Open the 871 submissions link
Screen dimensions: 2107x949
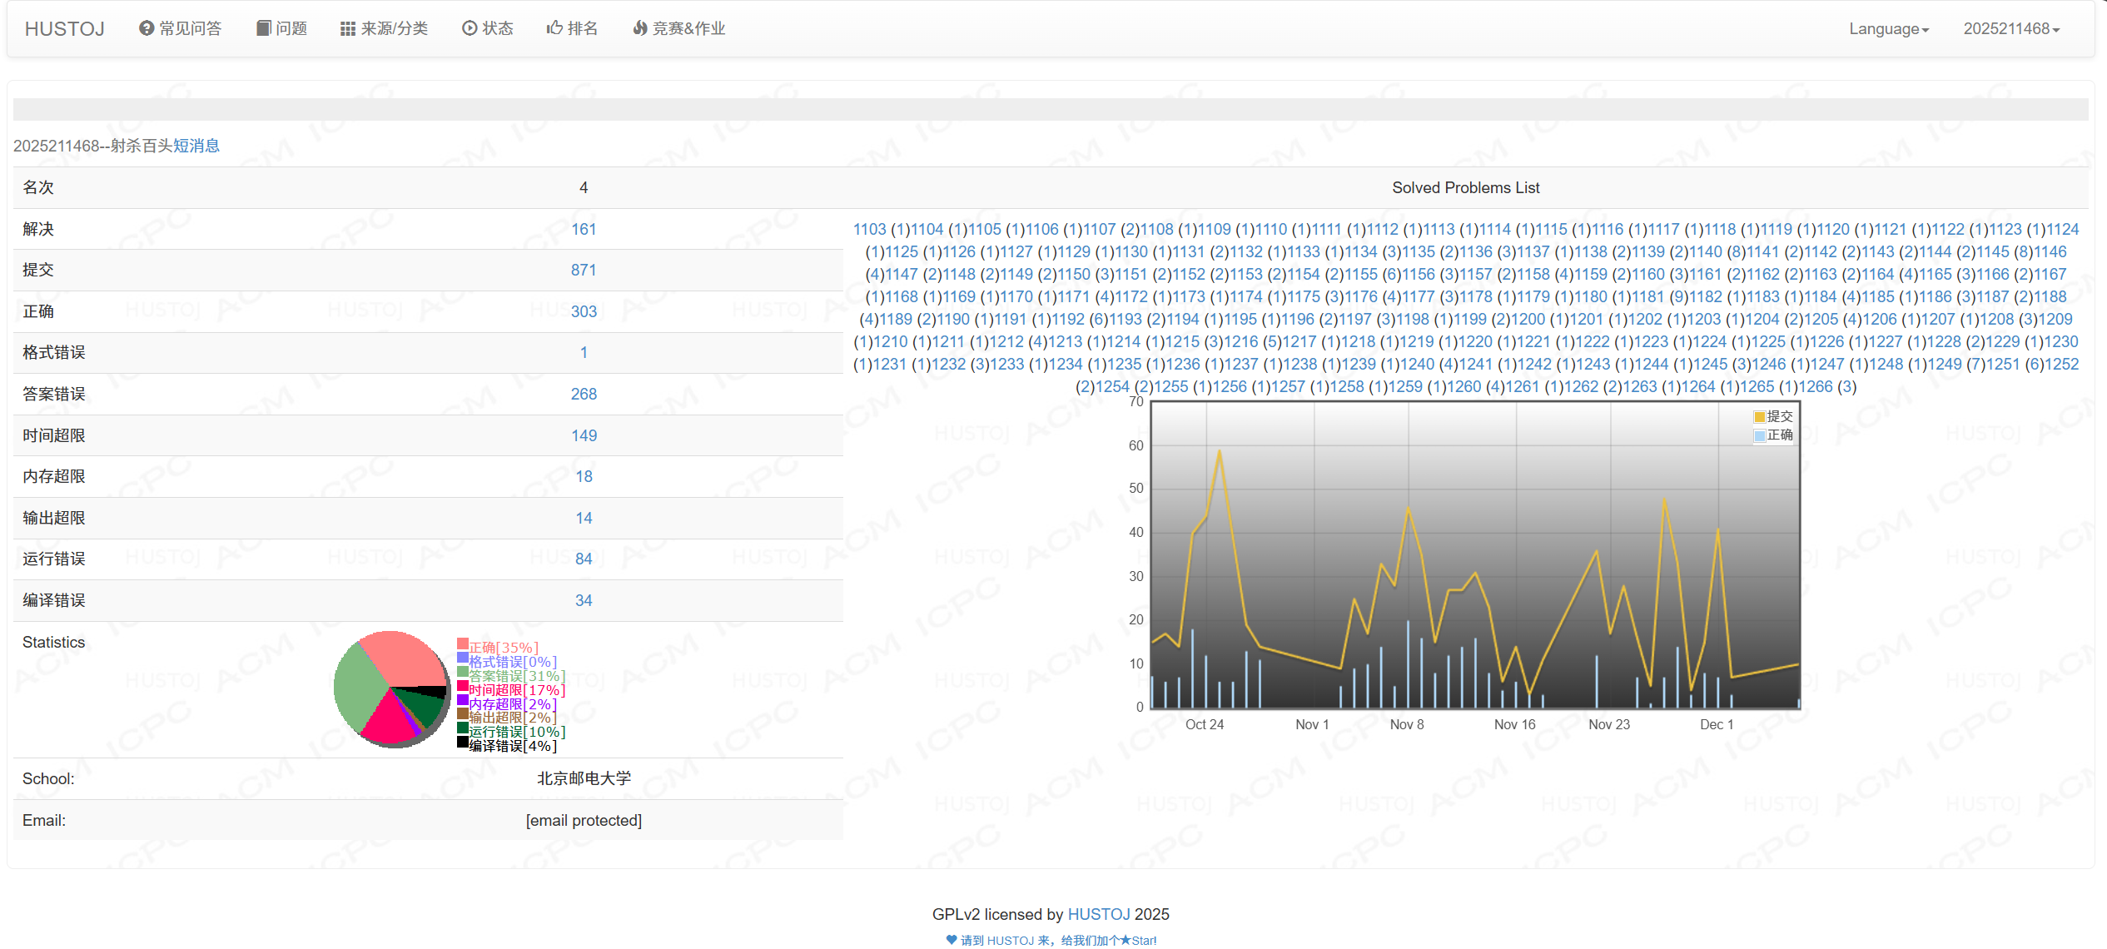coord(584,270)
